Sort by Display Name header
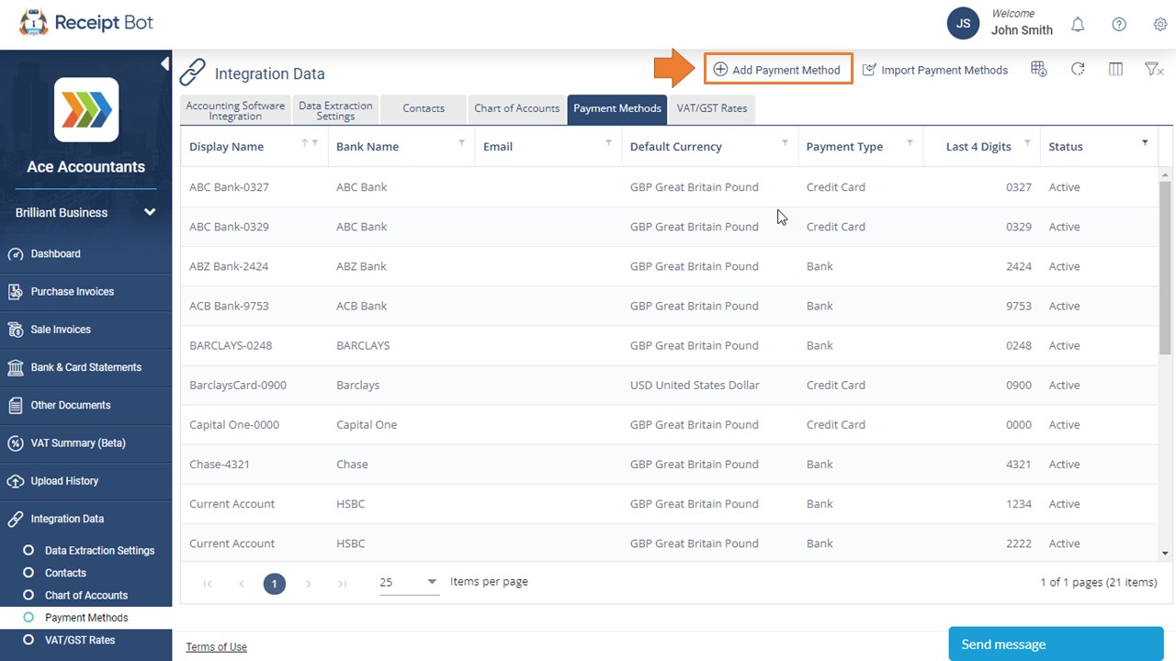The image size is (1176, 661). point(226,147)
